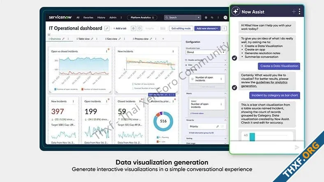The width and height of the screenshot is (324, 182).
Task: Open options for the daily Number of open incidents metric
Action: pyautogui.click(x=221, y=104)
